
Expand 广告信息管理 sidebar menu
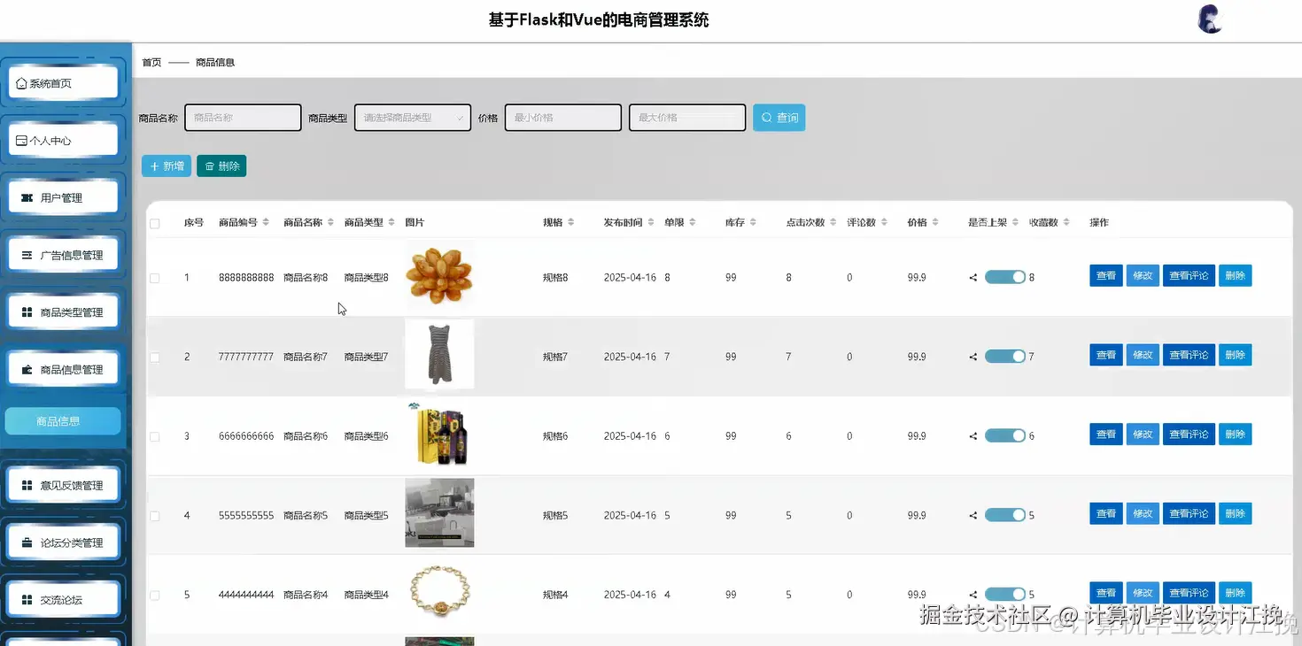(63, 255)
